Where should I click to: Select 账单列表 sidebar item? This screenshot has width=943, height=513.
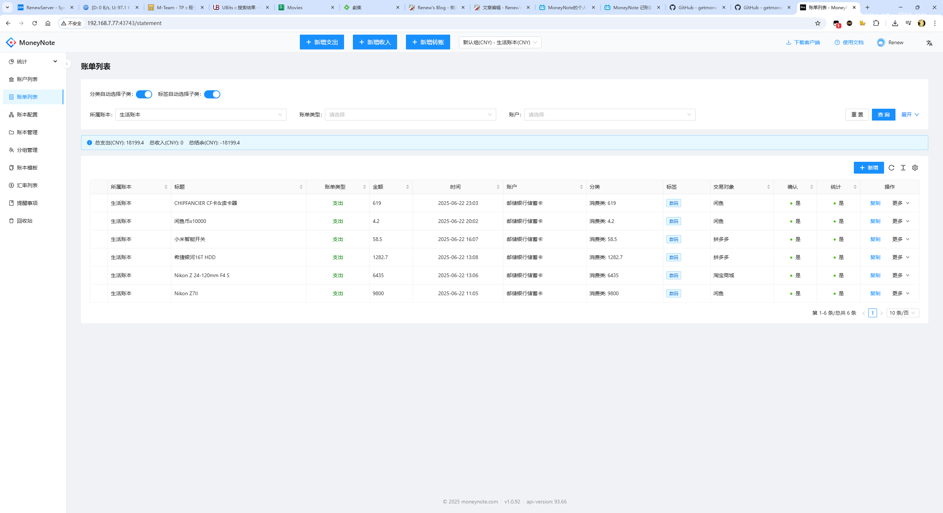[x=33, y=97]
